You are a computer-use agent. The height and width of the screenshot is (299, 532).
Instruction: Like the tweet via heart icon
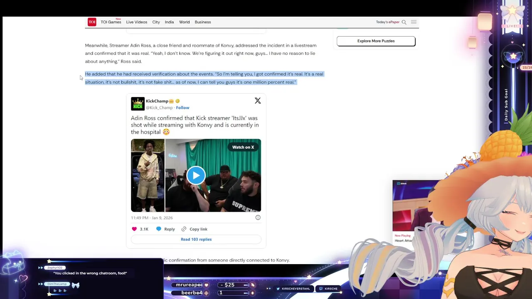click(x=134, y=229)
